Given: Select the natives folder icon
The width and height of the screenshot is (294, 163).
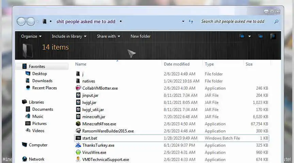Looking at the screenshot, I should 78,81.
